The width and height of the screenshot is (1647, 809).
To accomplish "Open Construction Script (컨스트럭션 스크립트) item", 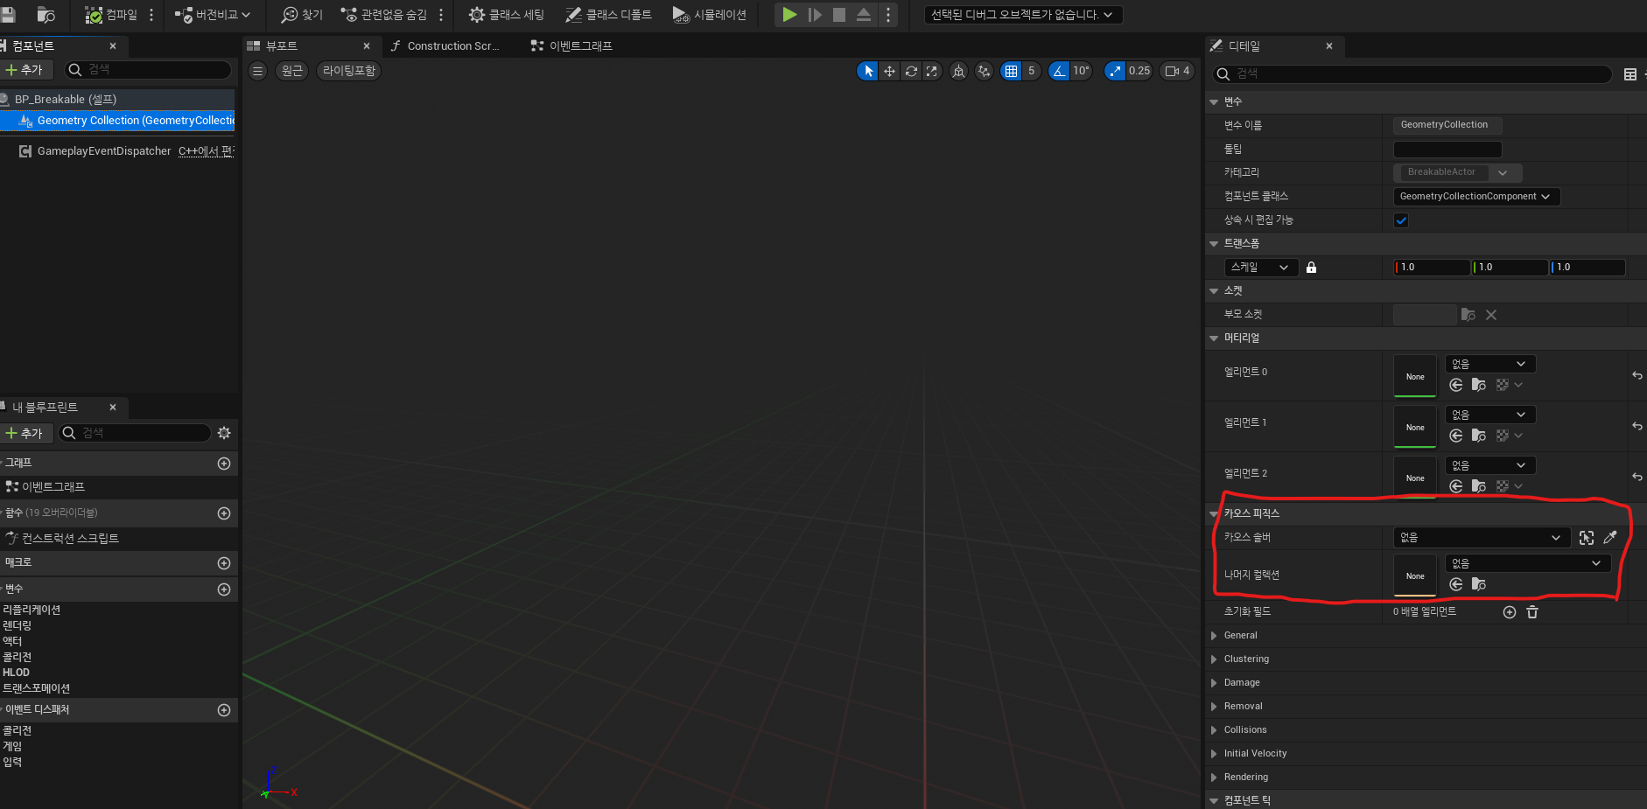I will pos(70,538).
